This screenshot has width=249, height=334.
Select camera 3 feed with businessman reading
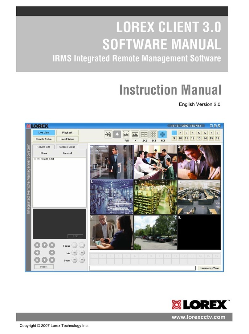click(x=199, y=162)
